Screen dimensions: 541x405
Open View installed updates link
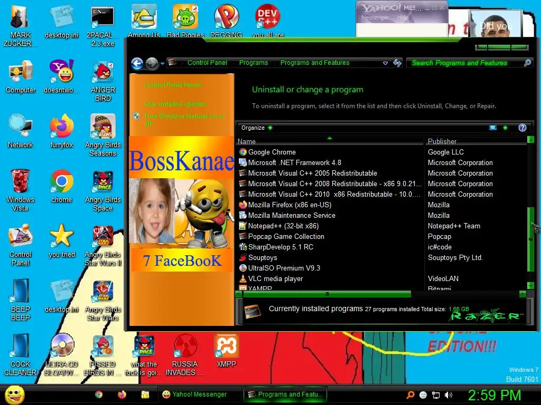[175, 104]
